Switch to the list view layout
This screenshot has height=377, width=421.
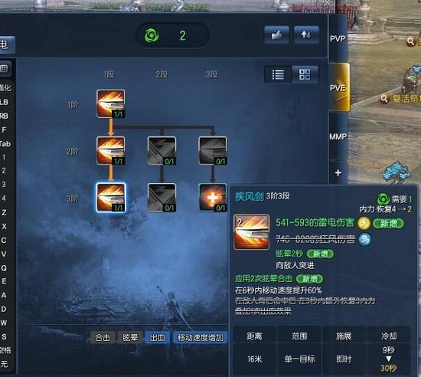click(x=278, y=74)
